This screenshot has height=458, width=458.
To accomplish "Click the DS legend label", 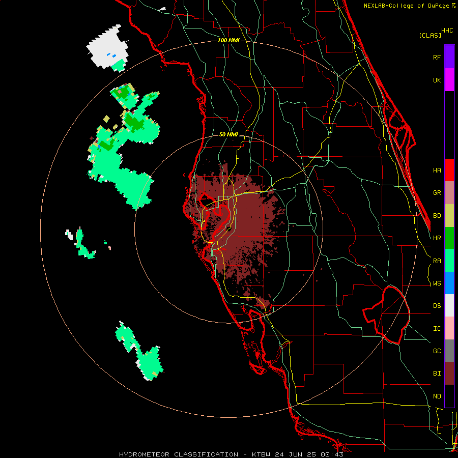I will (437, 306).
